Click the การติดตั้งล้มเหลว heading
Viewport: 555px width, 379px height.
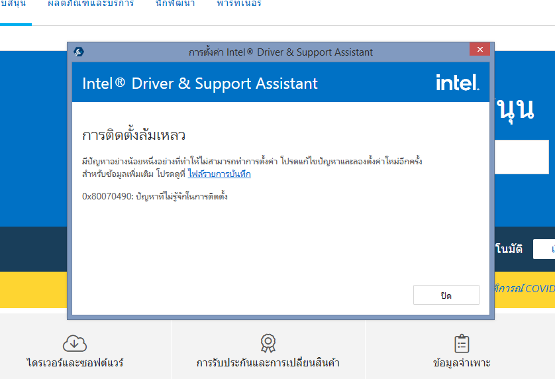(x=134, y=135)
